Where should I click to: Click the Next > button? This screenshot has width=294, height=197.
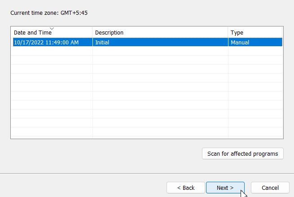pos(225,188)
